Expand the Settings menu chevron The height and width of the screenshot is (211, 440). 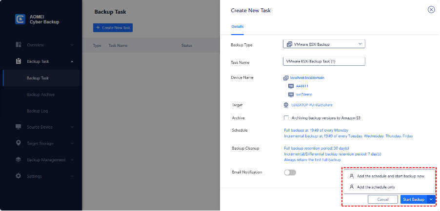tap(72, 176)
